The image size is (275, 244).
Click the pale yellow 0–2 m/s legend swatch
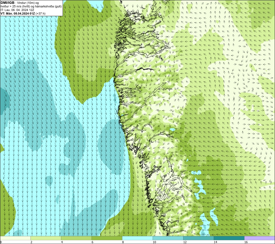tap(15, 238)
